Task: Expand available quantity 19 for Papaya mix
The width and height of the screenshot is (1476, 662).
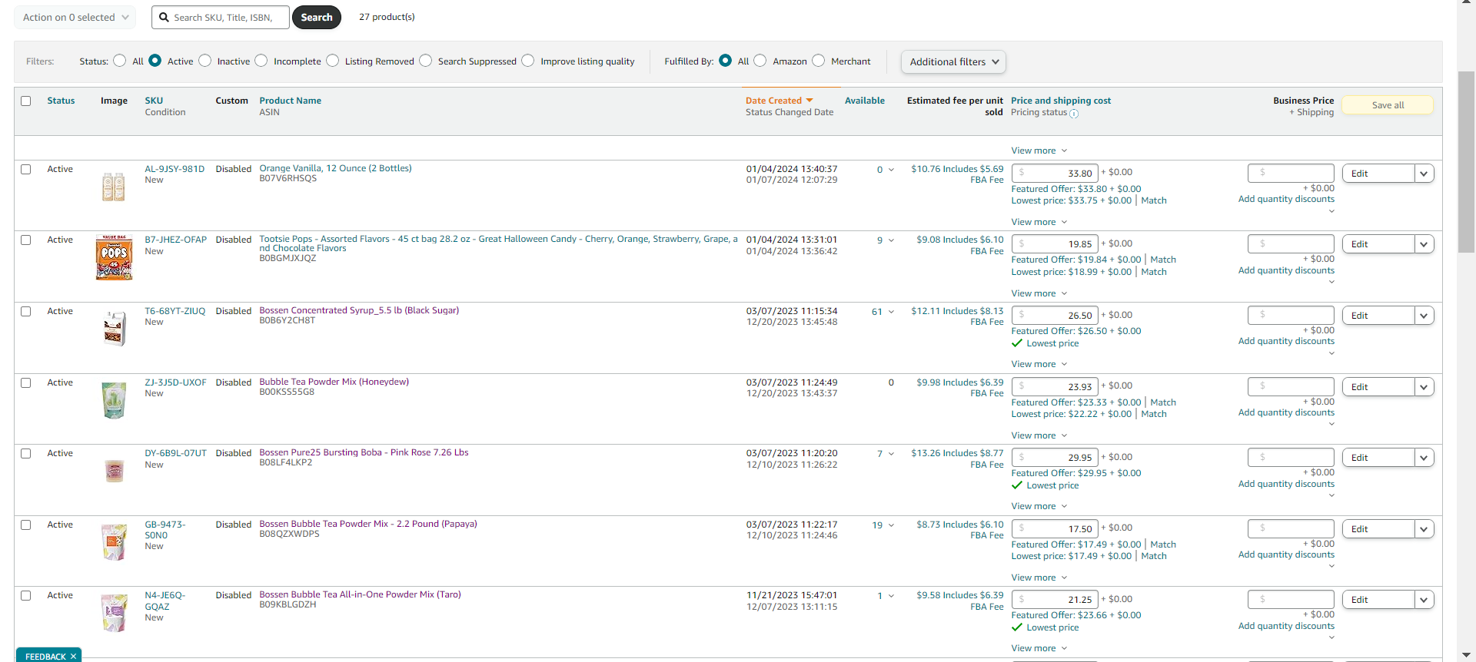Action: click(891, 525)
